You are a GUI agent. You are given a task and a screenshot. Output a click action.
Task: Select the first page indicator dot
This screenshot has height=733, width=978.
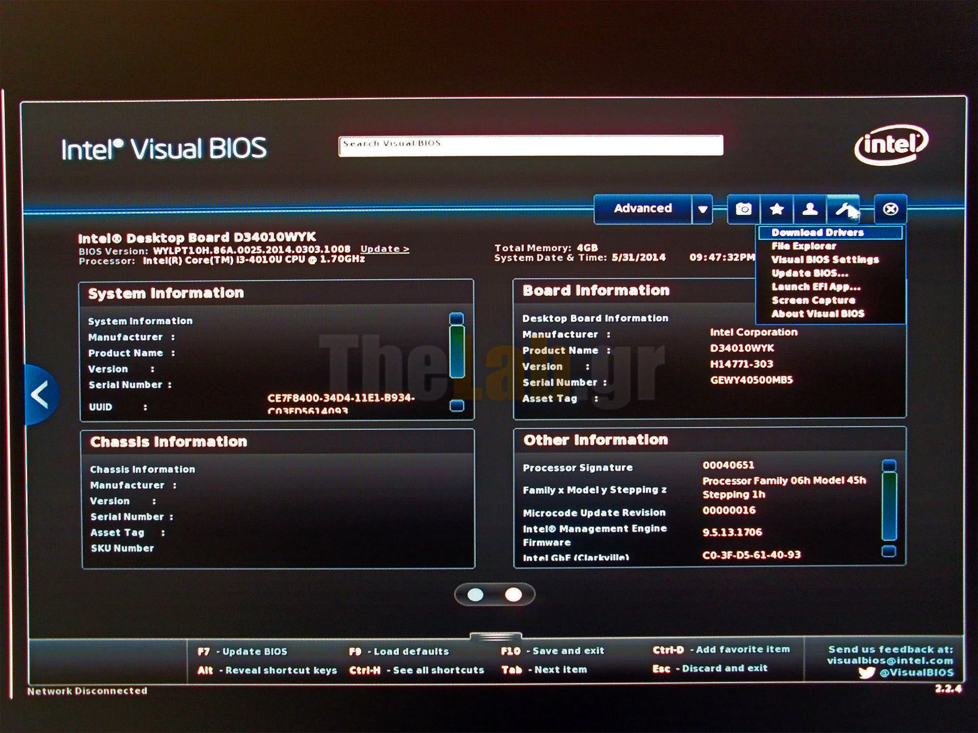475,595
